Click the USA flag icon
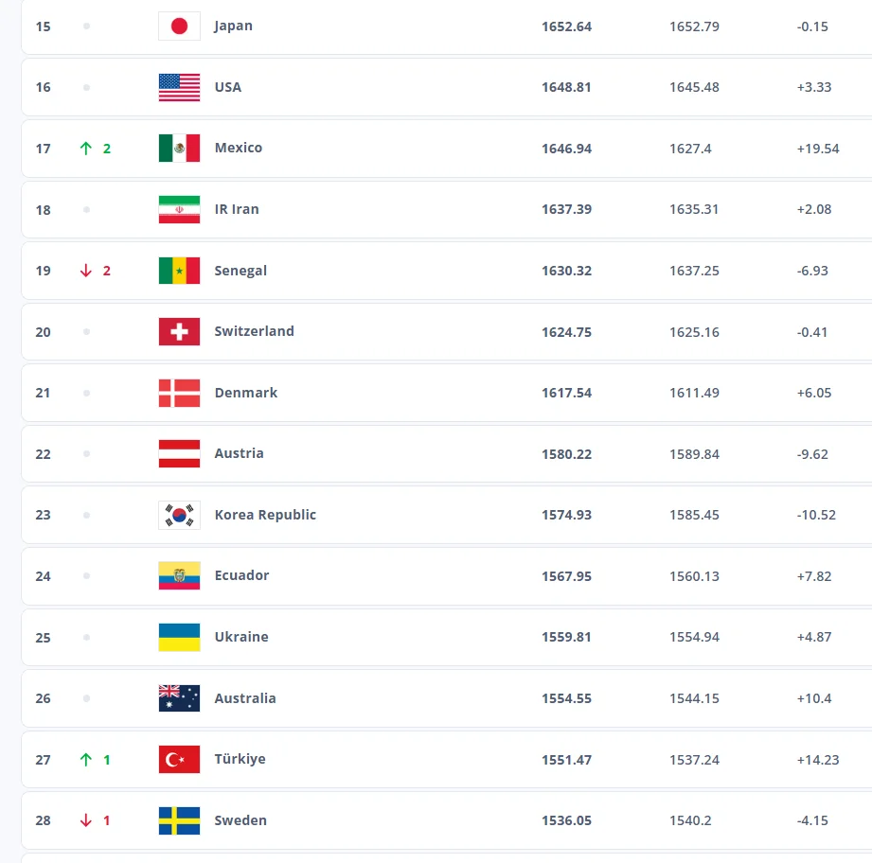Image resolution: width=872 pixels, height=863 pixels. coord(179,87)
